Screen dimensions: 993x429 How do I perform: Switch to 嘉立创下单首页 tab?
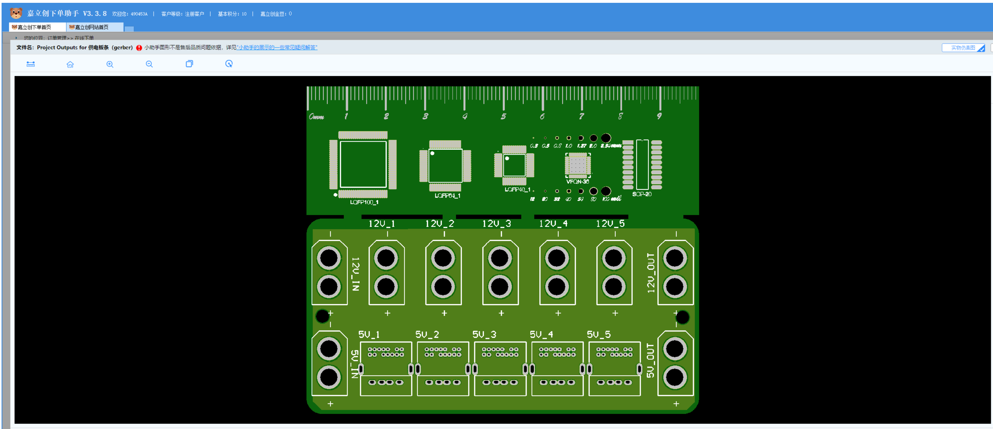tap(37, 27)
